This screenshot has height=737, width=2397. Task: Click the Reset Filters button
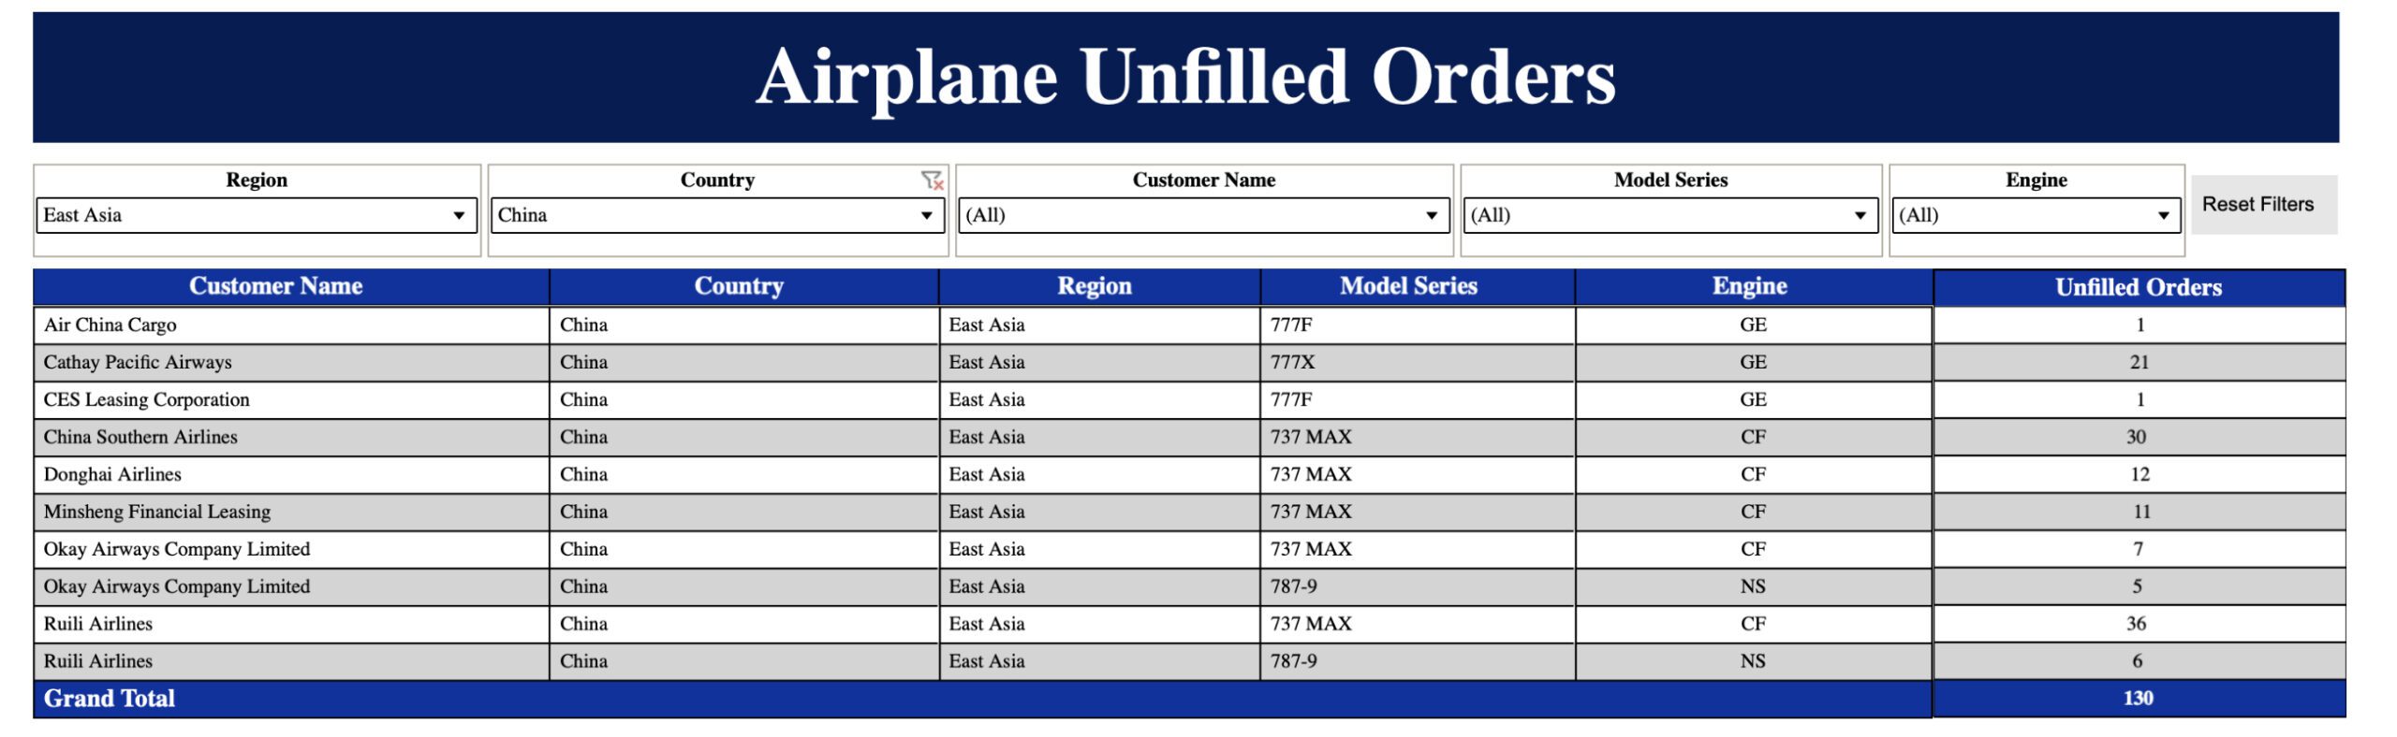pyautogui.click(x=2257, y=204)
